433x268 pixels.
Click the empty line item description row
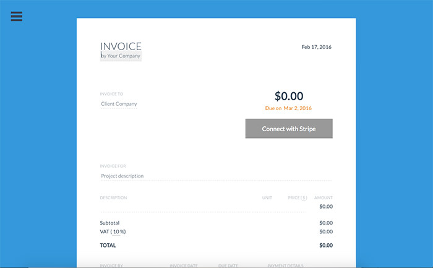point(204,207)
